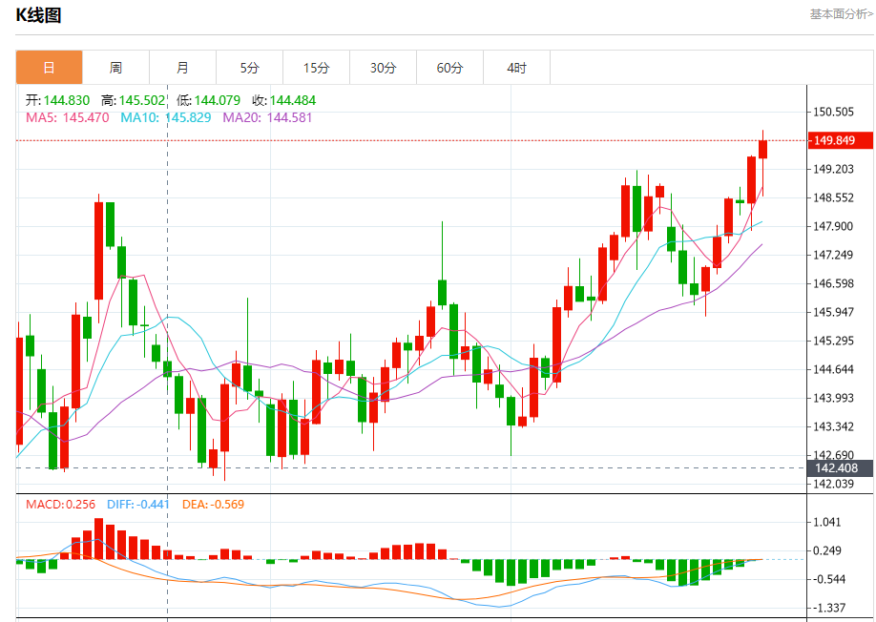This screenshot has width=876, height=622.
Task: Click the MACD:0.256 indicator value
Action: [60, 505]
